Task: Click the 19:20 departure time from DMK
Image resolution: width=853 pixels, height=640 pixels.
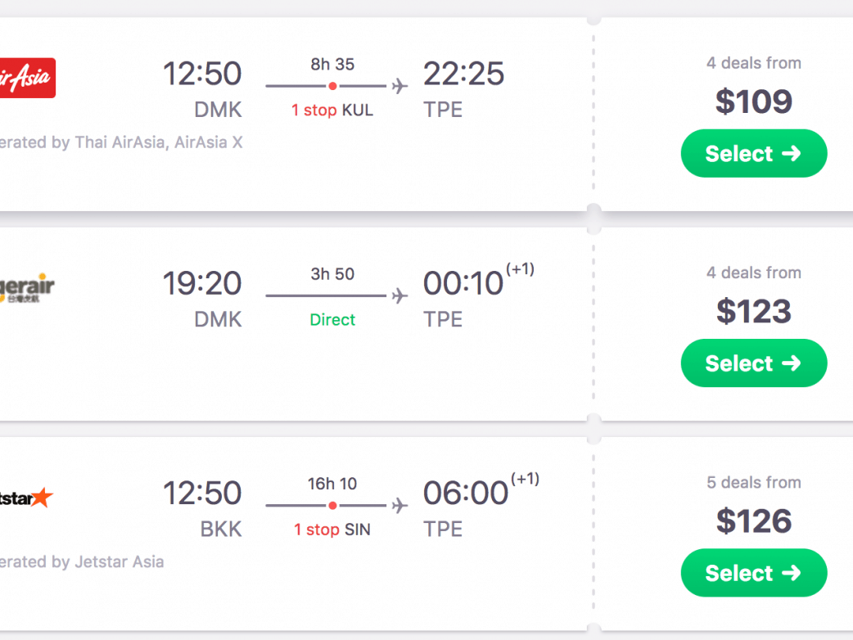Action: coord(202,284)
